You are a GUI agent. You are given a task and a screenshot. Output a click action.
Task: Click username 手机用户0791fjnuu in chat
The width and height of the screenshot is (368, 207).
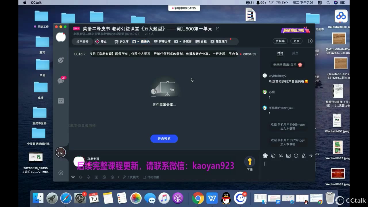[281, 108]
